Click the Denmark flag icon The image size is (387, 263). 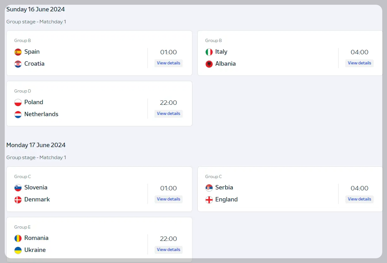(x=18, y=200)
